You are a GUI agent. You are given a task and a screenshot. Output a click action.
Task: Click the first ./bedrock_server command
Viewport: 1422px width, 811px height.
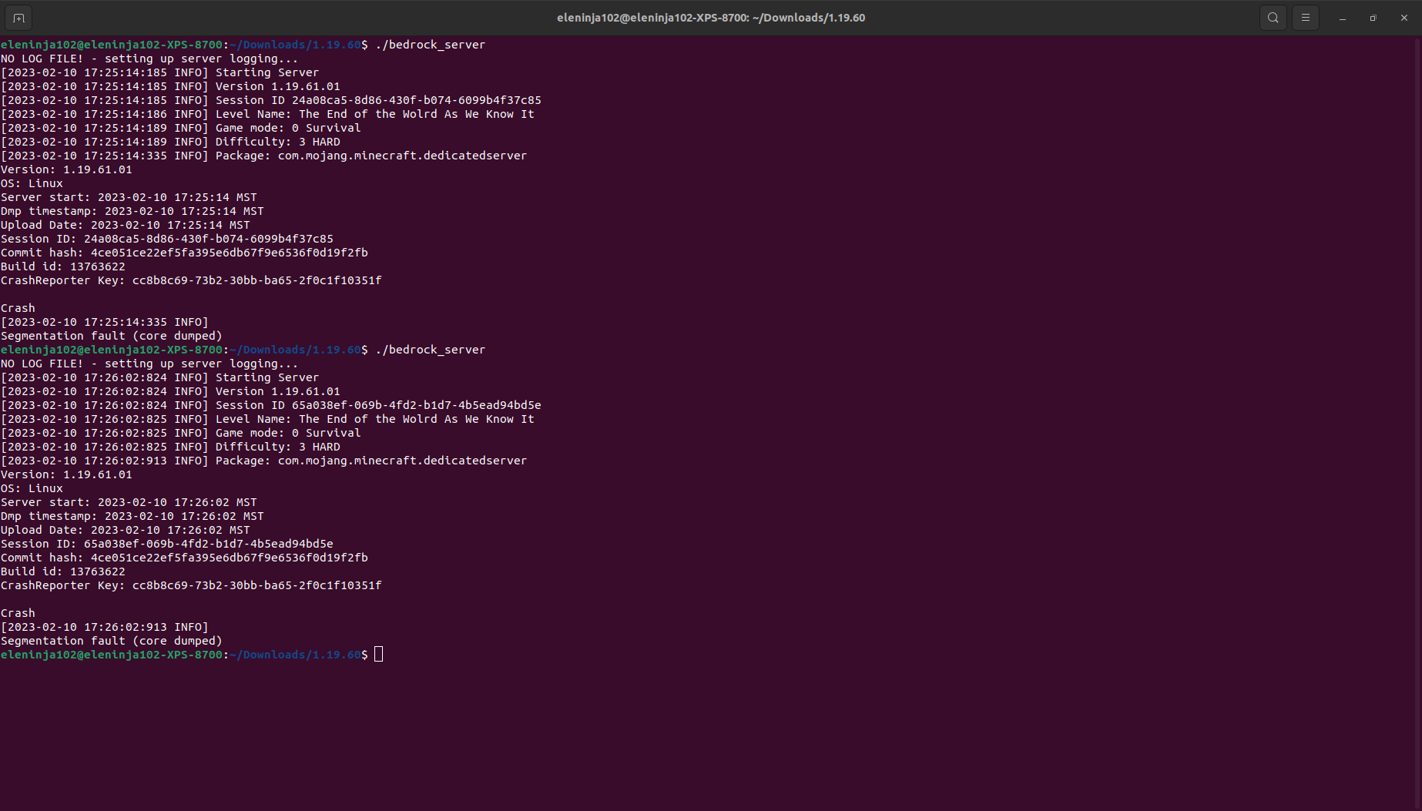(x=430, y=45)
